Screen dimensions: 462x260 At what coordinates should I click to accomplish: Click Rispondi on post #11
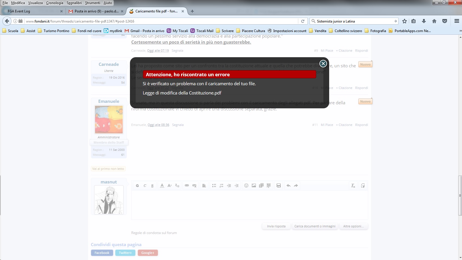click(x=362, y=125)
